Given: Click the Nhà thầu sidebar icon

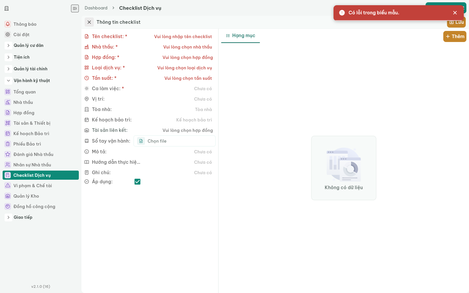Looking at the screenshot, I should point(8,102).
